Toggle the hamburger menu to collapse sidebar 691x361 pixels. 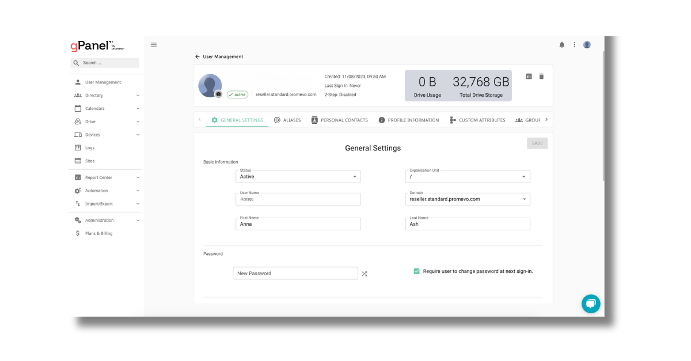pyautogui.click(x=154, y=44)
